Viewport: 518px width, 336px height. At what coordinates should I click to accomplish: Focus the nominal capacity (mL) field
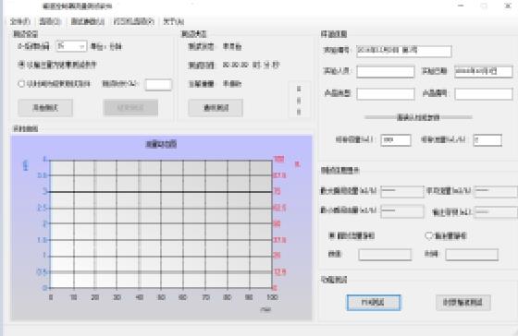click(x=396, y=140)
